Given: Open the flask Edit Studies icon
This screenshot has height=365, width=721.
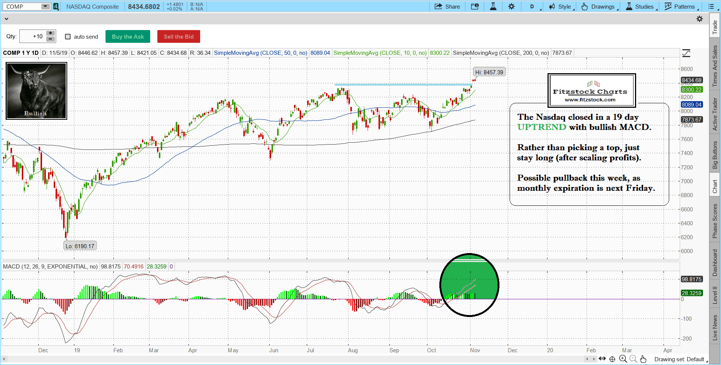Looking at the screenshot, I should [x=493, y=6].
